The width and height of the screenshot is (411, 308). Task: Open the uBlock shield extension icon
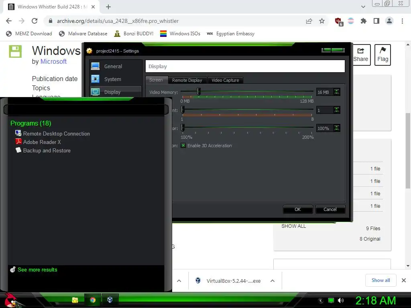click(x=338, y=21)
